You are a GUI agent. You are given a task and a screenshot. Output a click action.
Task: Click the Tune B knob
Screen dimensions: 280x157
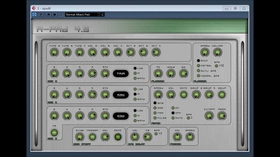pos(67,52)
